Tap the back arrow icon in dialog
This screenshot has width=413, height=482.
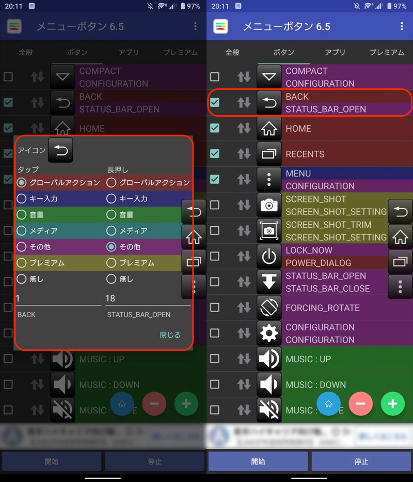(61, 150)
